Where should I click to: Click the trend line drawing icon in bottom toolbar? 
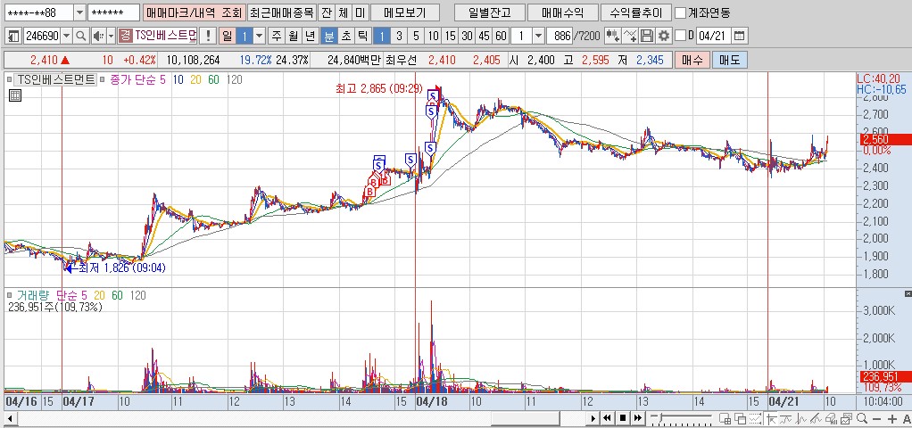point(816,418)
